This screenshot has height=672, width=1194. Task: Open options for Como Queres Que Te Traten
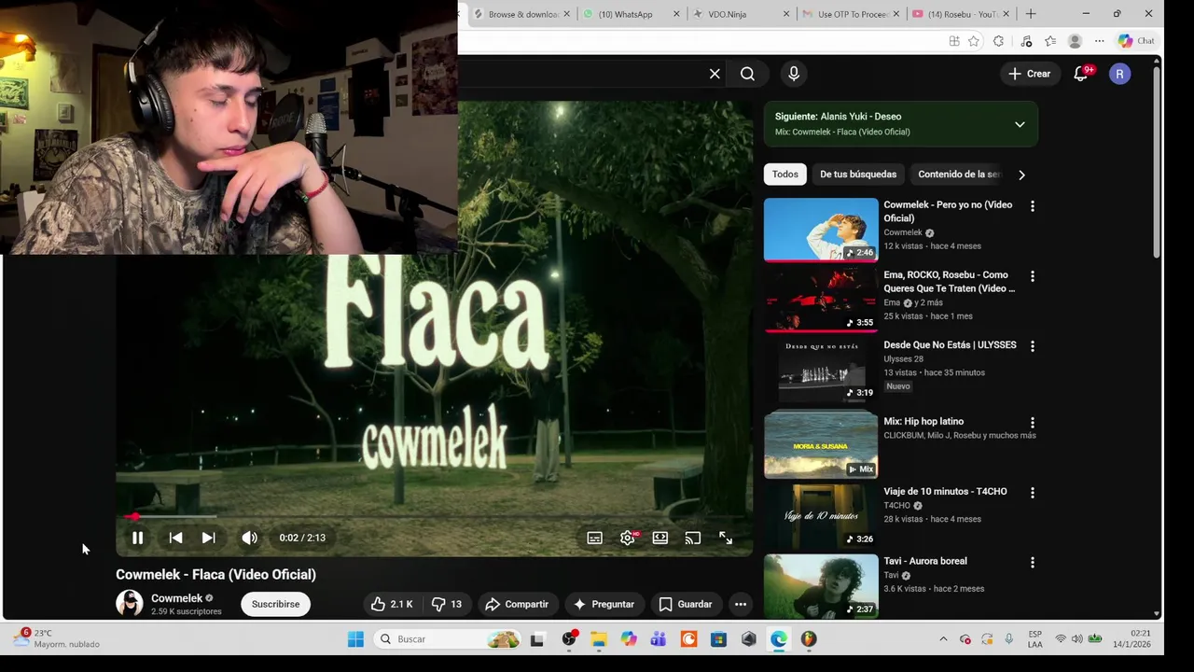coord(1033,276)
